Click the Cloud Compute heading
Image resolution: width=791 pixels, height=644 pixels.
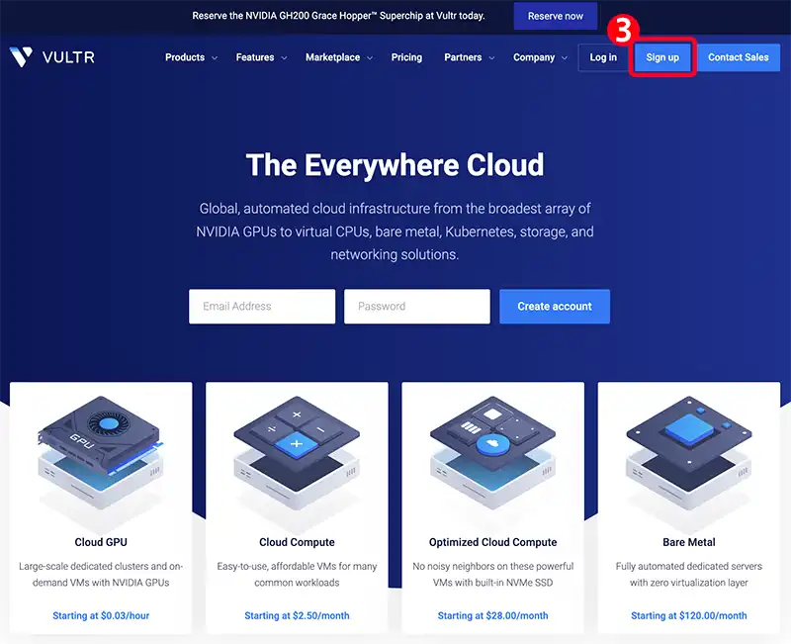click(297, 542)
